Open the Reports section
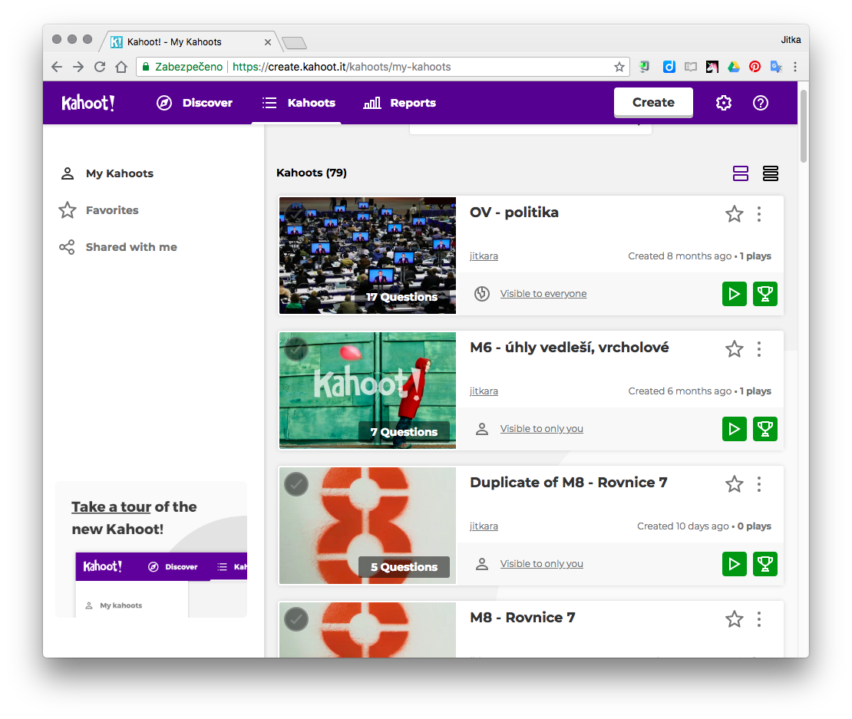 pos(399,103)
